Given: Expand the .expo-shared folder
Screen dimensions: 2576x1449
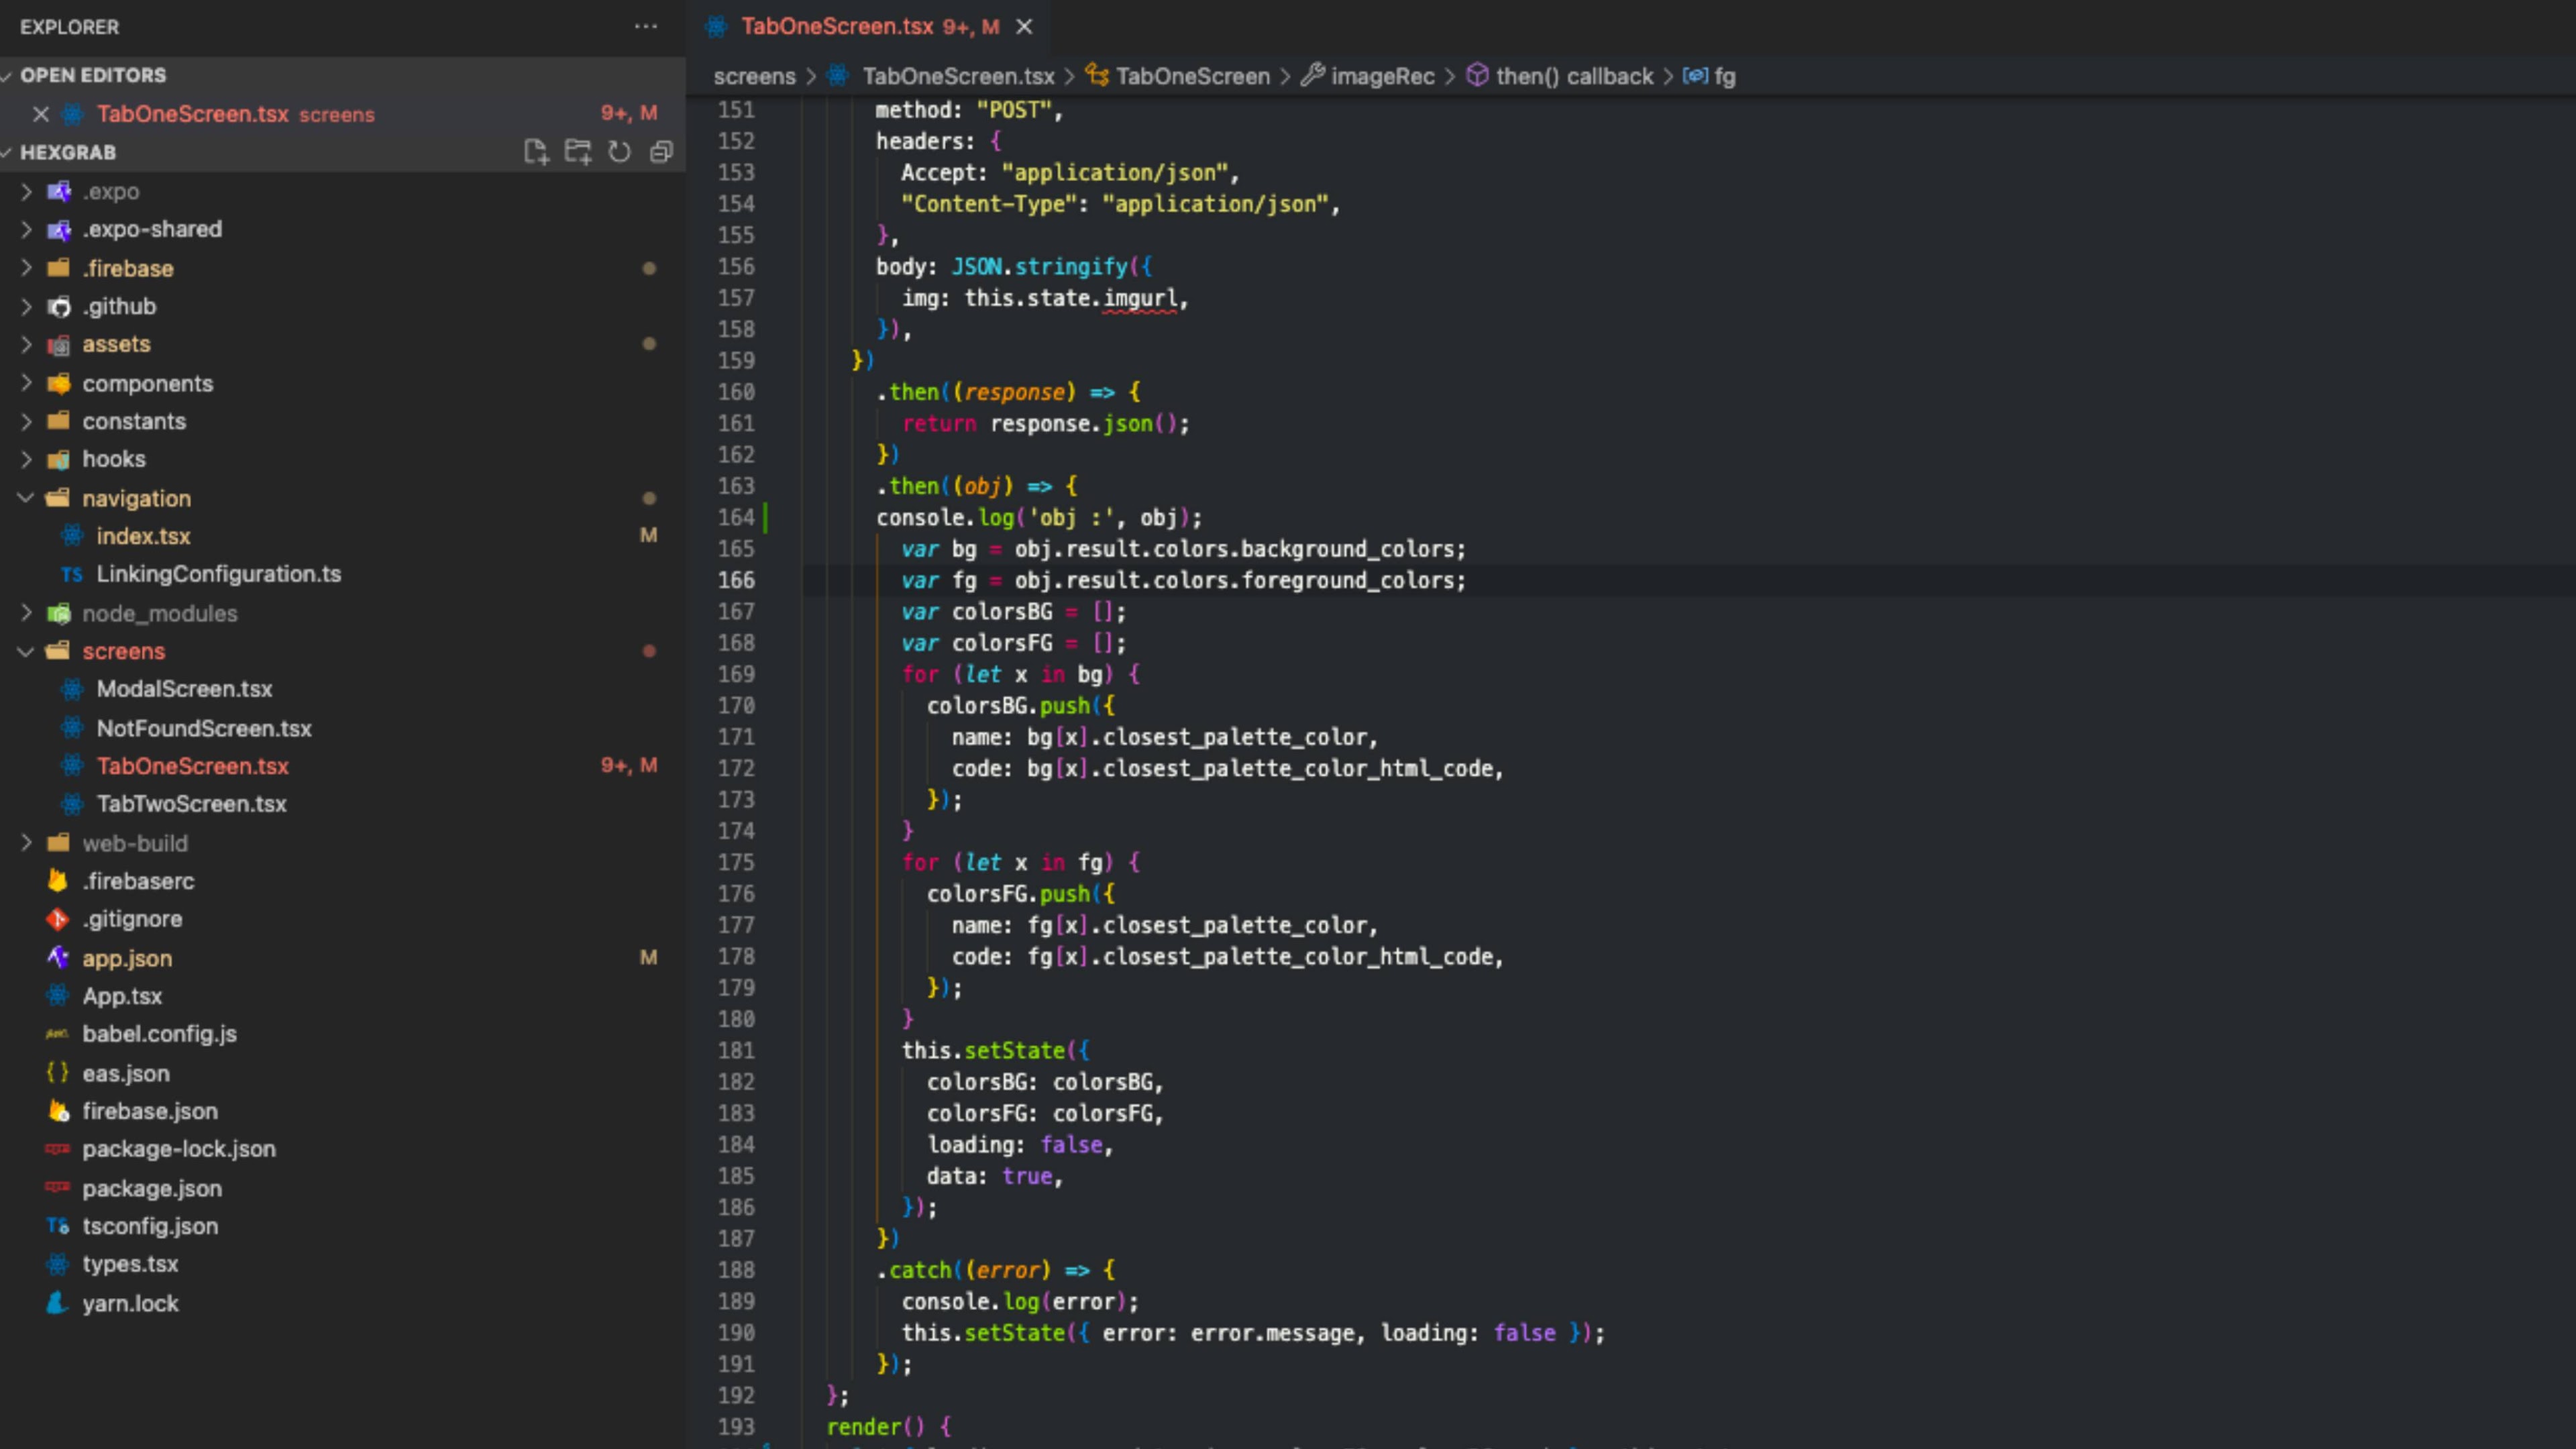Looking at the screenshot, I should click(26, 229).
